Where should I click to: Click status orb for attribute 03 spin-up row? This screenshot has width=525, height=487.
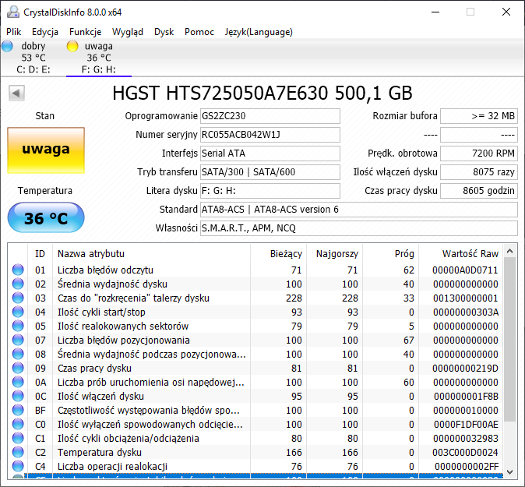[18, 298]
